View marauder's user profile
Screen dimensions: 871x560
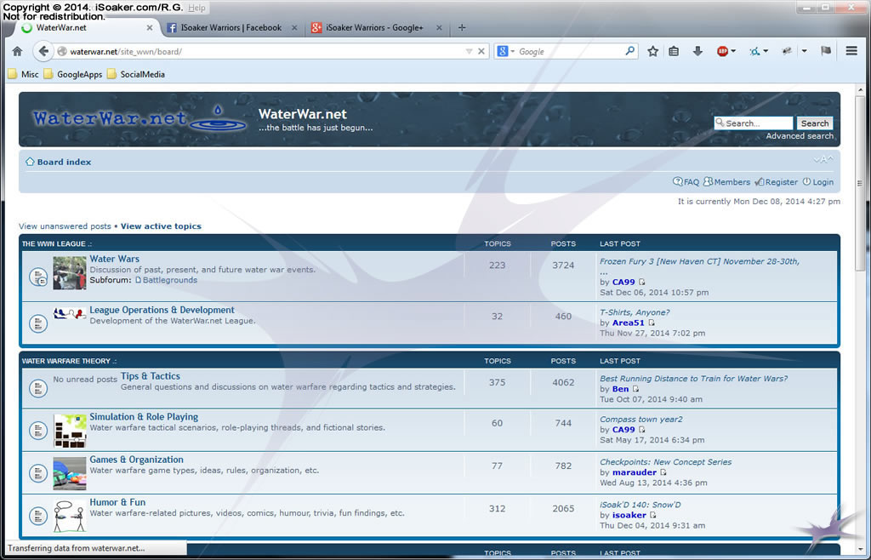pos(635,472)
